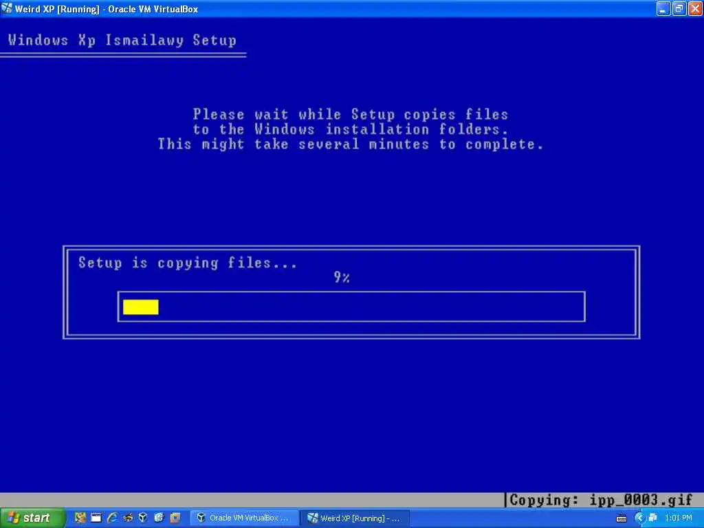Launch Internet Explorer from quick launch
This screenshot has width=704, height=528.
point(112,518)
